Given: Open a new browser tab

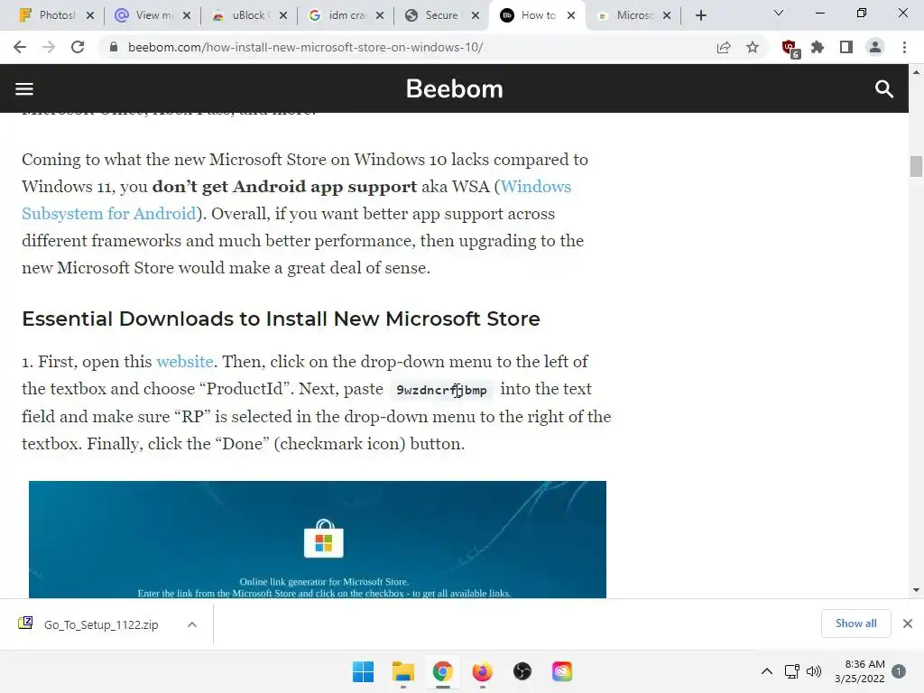Looking at the screenshot, I should coord(700,15).
